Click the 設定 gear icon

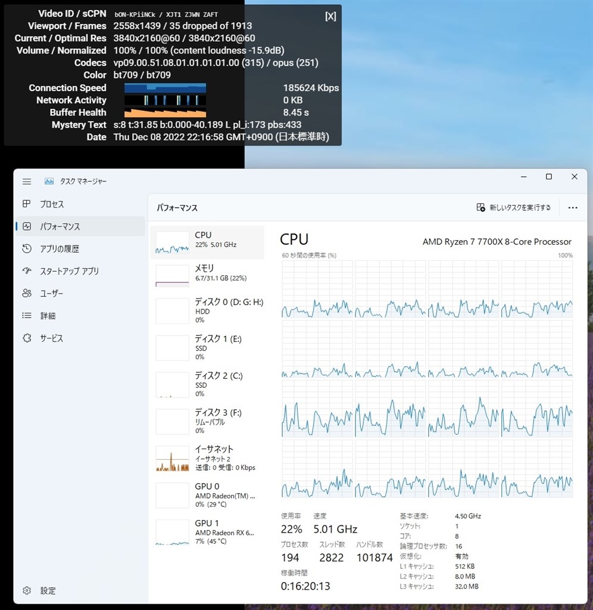[27, 590]
